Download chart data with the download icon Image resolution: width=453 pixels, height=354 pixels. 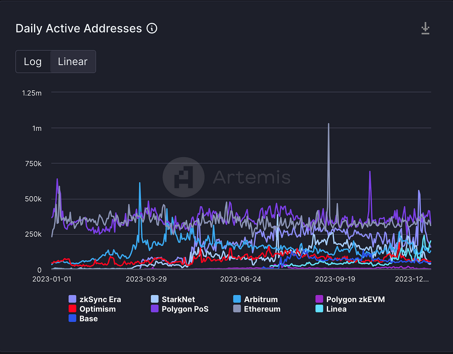425,29
